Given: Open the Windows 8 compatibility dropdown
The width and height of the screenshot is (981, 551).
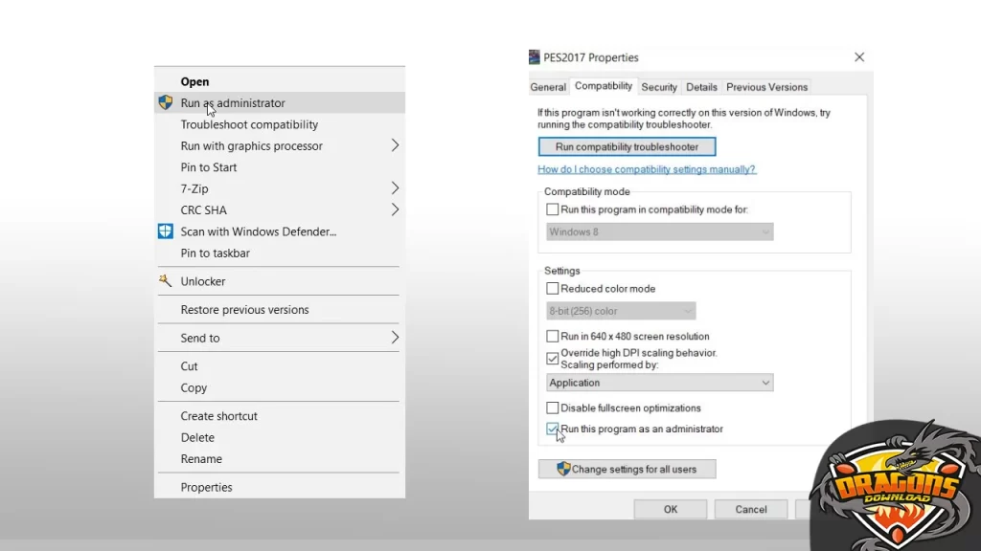Looking at the screenshot, I should (659, 232).
